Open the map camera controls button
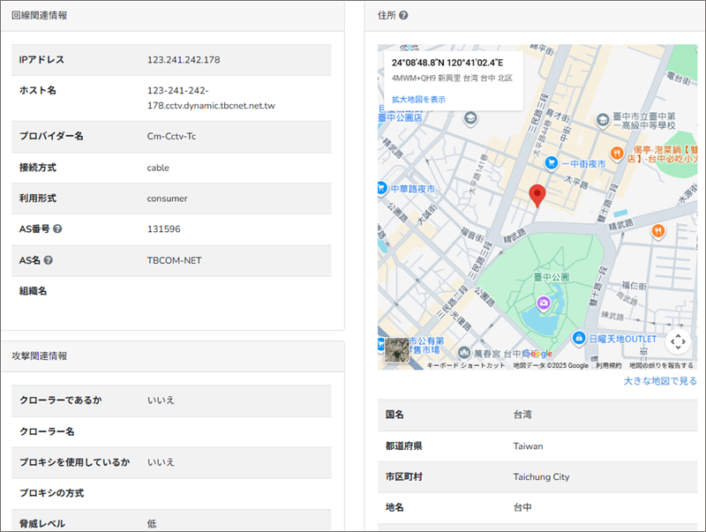 click(x=677, y=341)
